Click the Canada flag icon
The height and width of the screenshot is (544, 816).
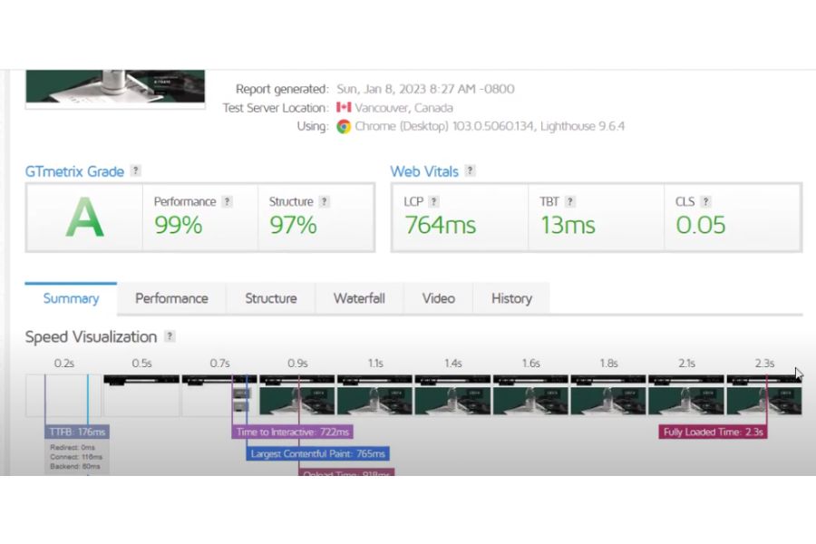click(344, 108)
